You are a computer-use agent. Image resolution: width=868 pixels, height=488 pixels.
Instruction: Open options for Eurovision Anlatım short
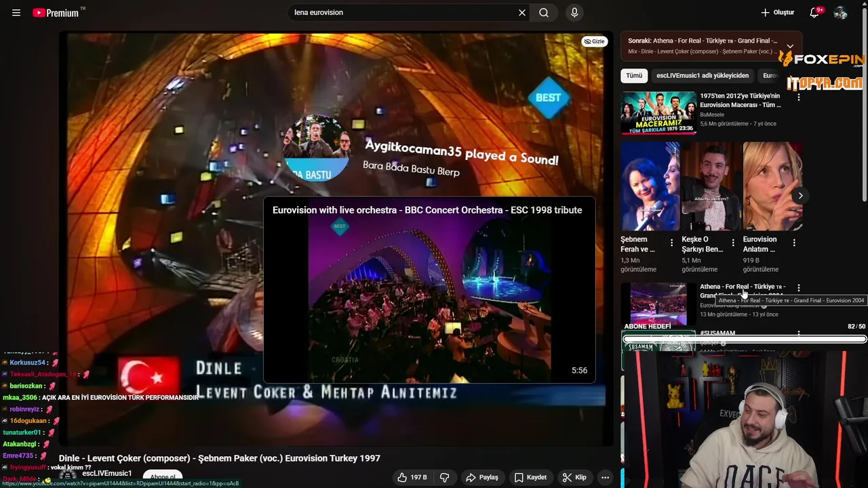tap(794, 243)
